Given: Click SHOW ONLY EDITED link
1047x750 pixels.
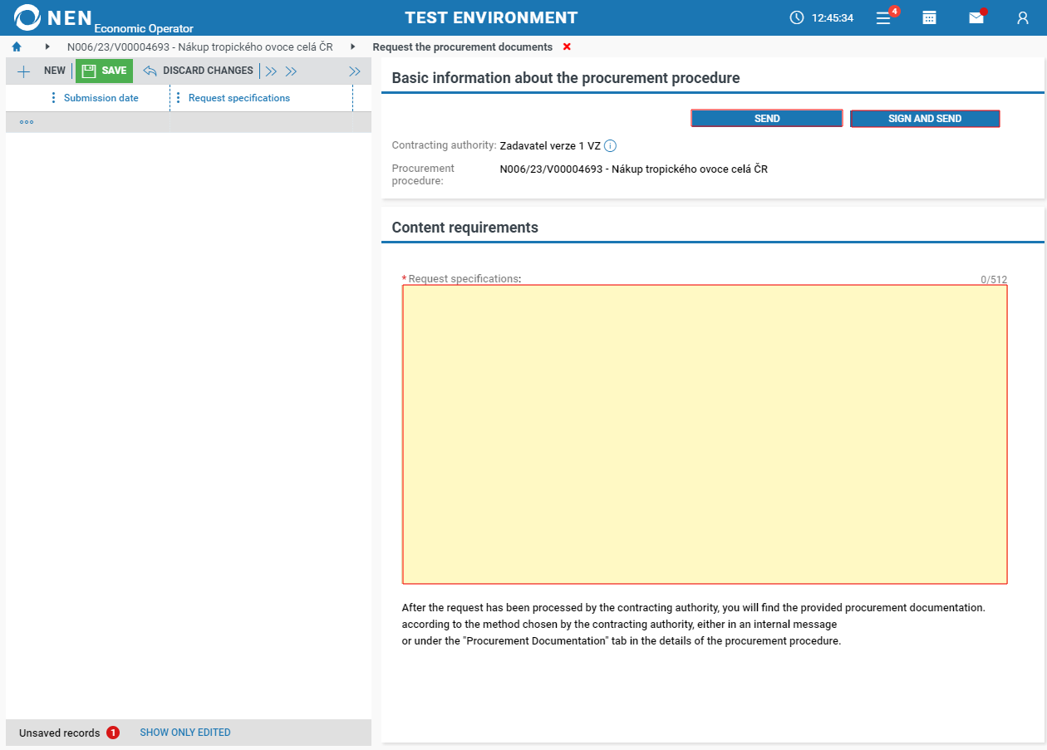Looking at the screenshot, I should (x=185, y=733).
